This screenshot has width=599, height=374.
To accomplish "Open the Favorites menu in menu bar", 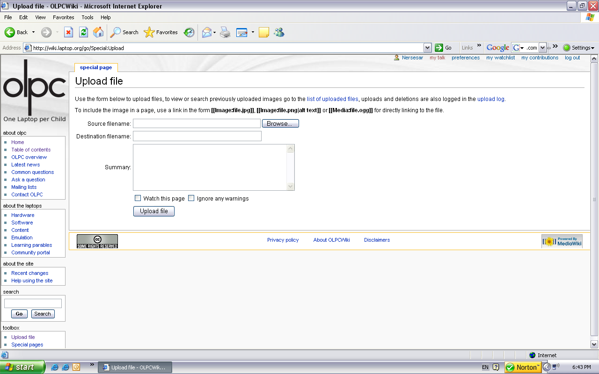I will (x=63, y=17).
